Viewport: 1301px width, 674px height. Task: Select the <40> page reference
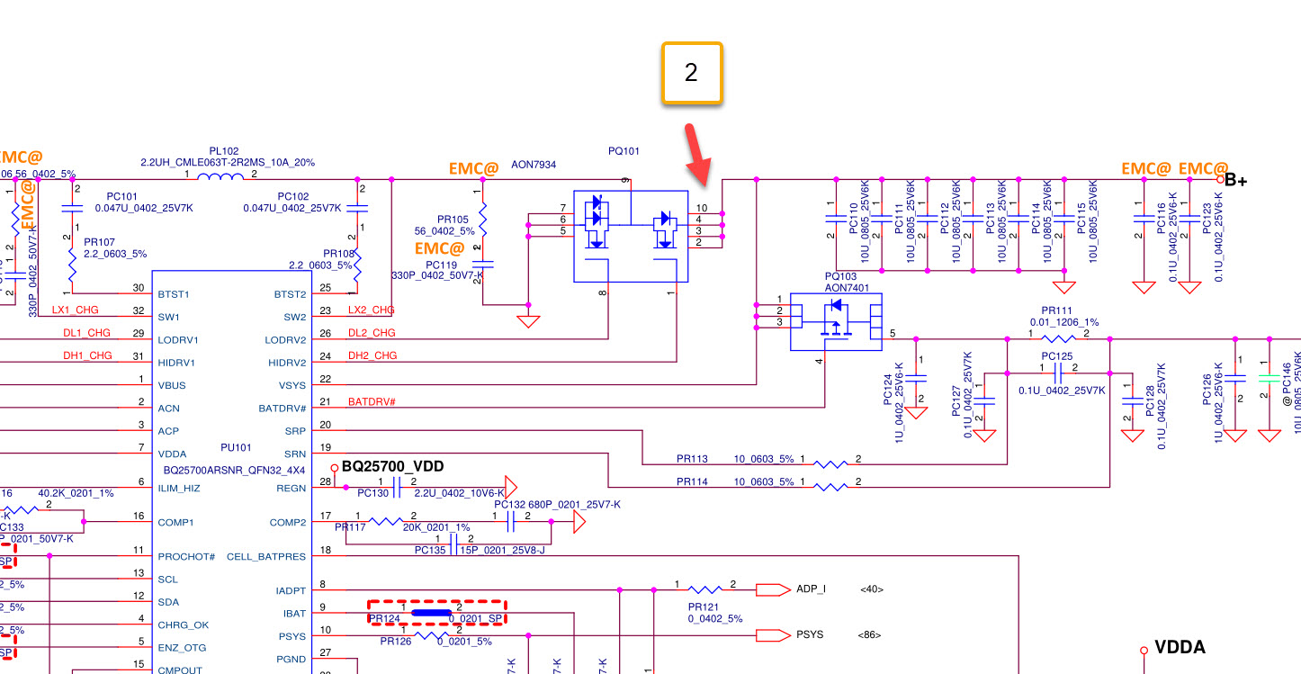(871, 590)
